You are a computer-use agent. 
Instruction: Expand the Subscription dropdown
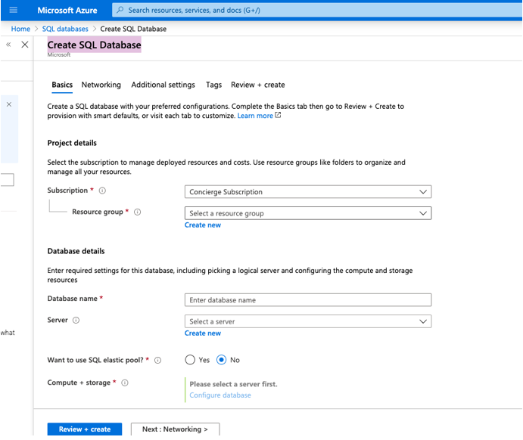(307, 192)
